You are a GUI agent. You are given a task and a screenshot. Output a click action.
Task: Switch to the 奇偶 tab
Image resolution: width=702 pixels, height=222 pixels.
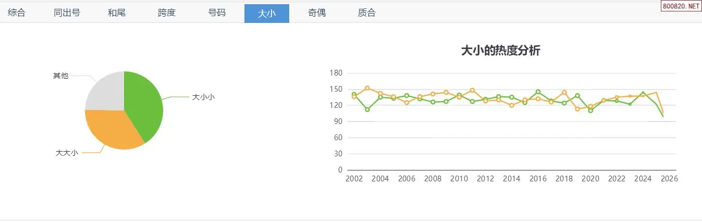click(317, 13)
